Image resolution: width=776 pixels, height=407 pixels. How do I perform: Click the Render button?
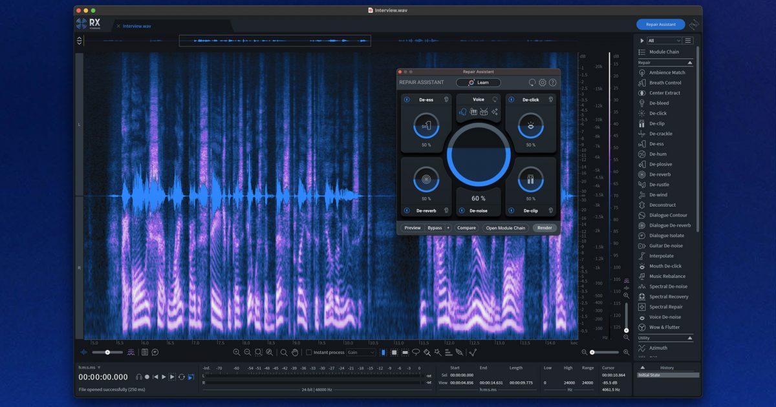[x=544, y=228]
